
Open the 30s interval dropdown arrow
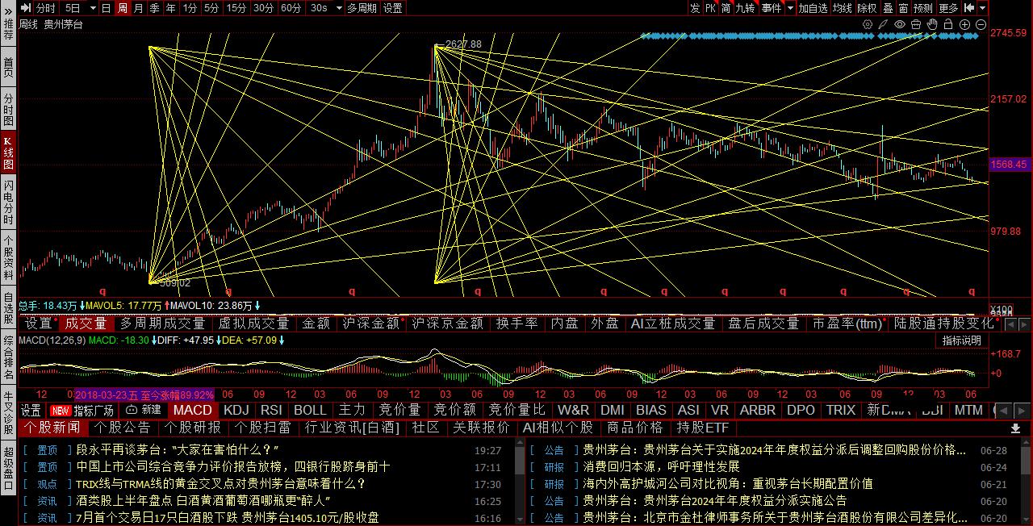point(337,7)
